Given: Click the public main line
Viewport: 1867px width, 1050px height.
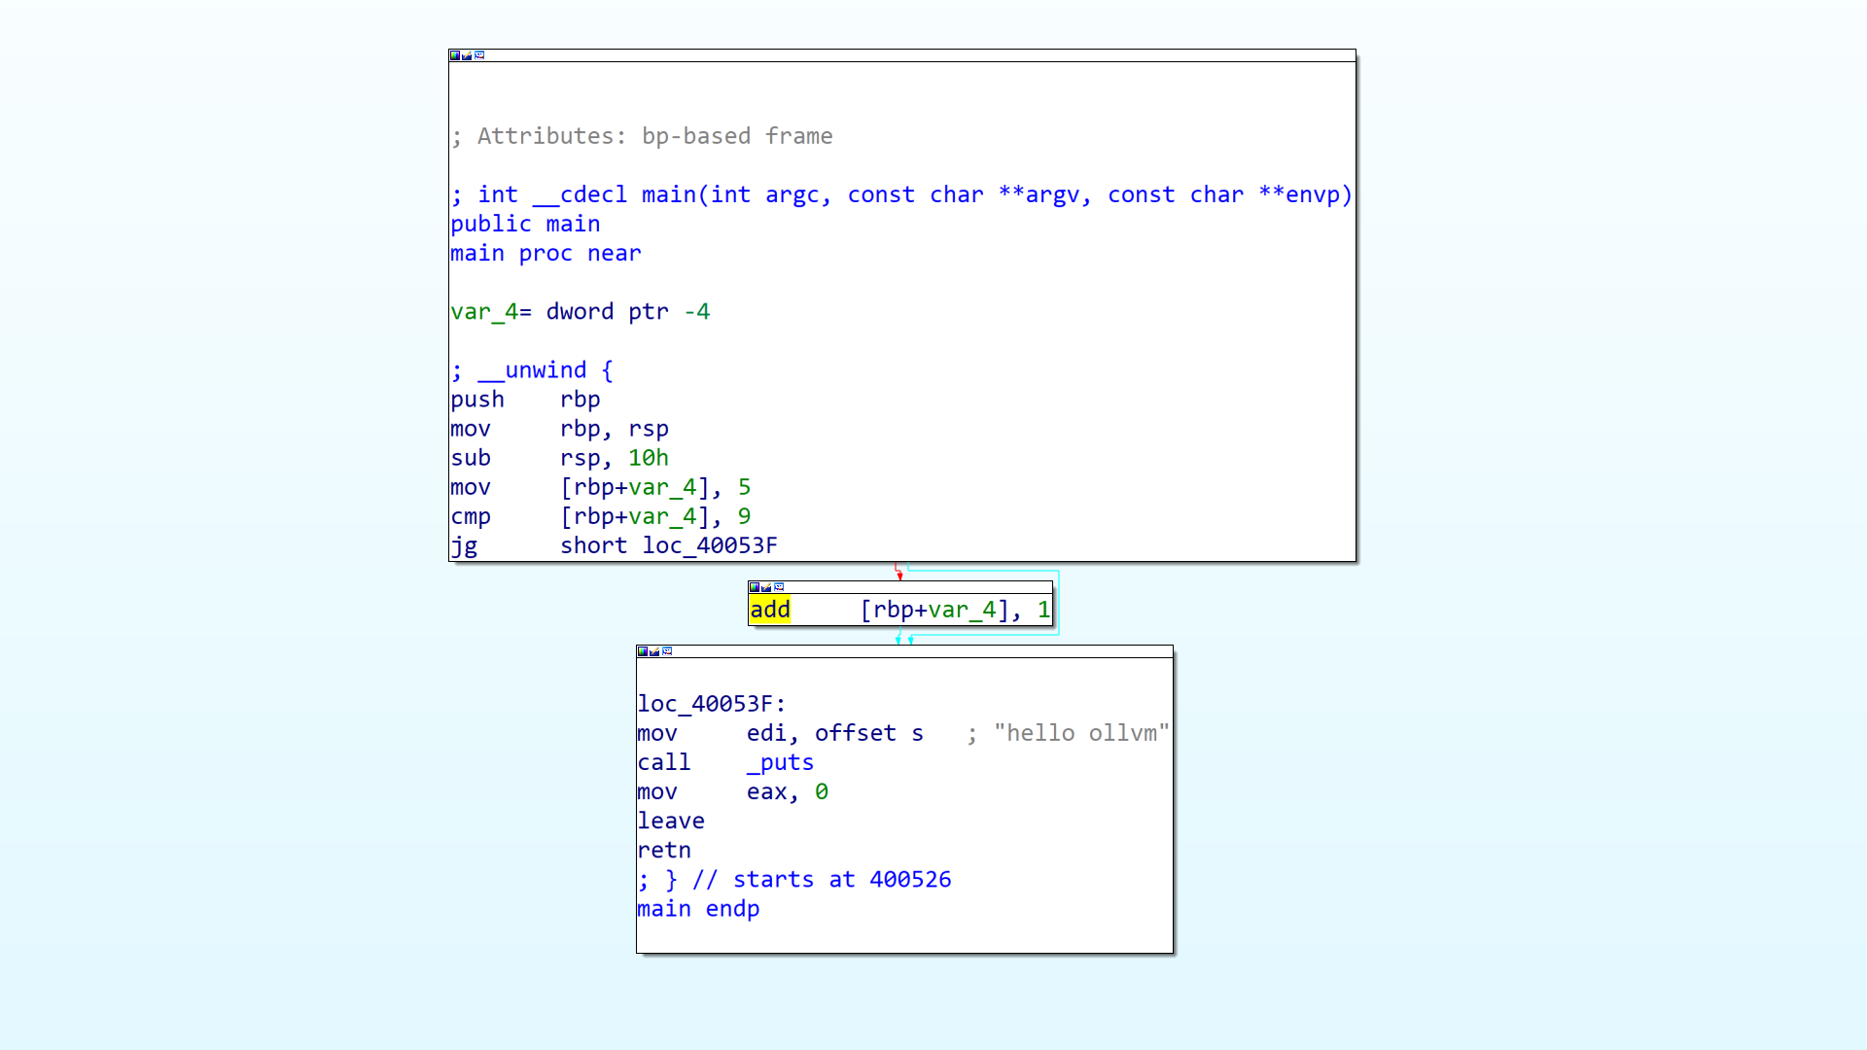Looking at the screenshot, I should click(525, 225).
